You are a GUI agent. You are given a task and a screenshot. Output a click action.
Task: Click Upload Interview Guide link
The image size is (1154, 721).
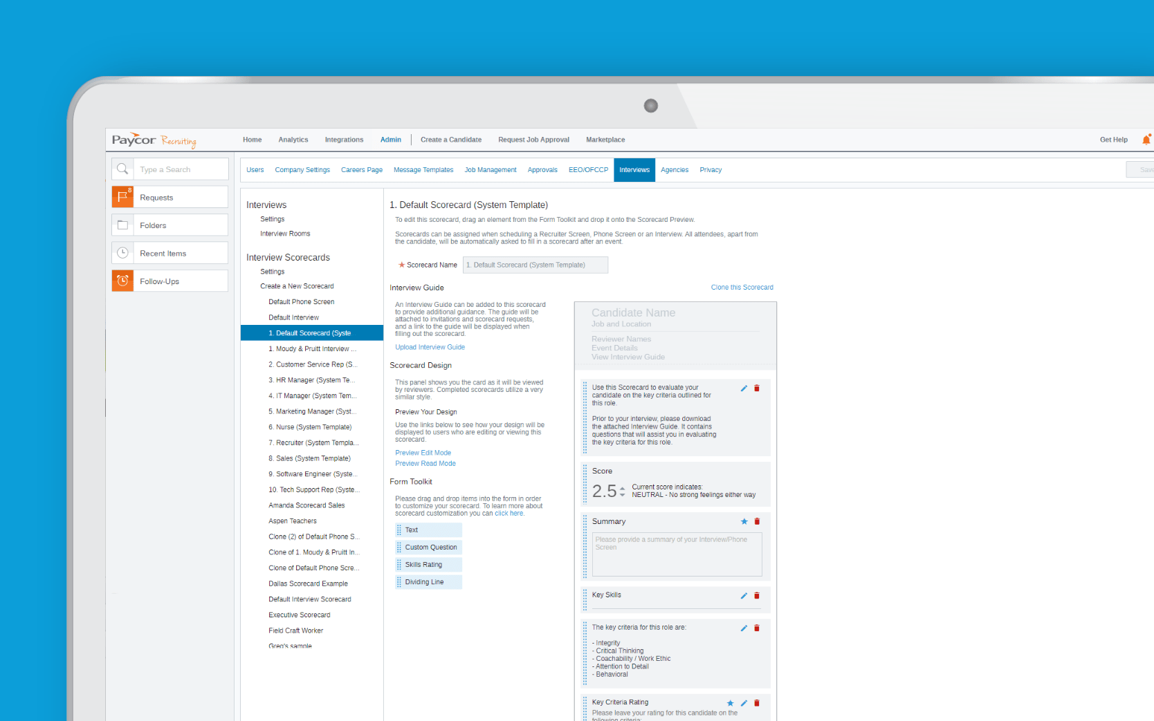pyautogui.click(x=430, y=348)
